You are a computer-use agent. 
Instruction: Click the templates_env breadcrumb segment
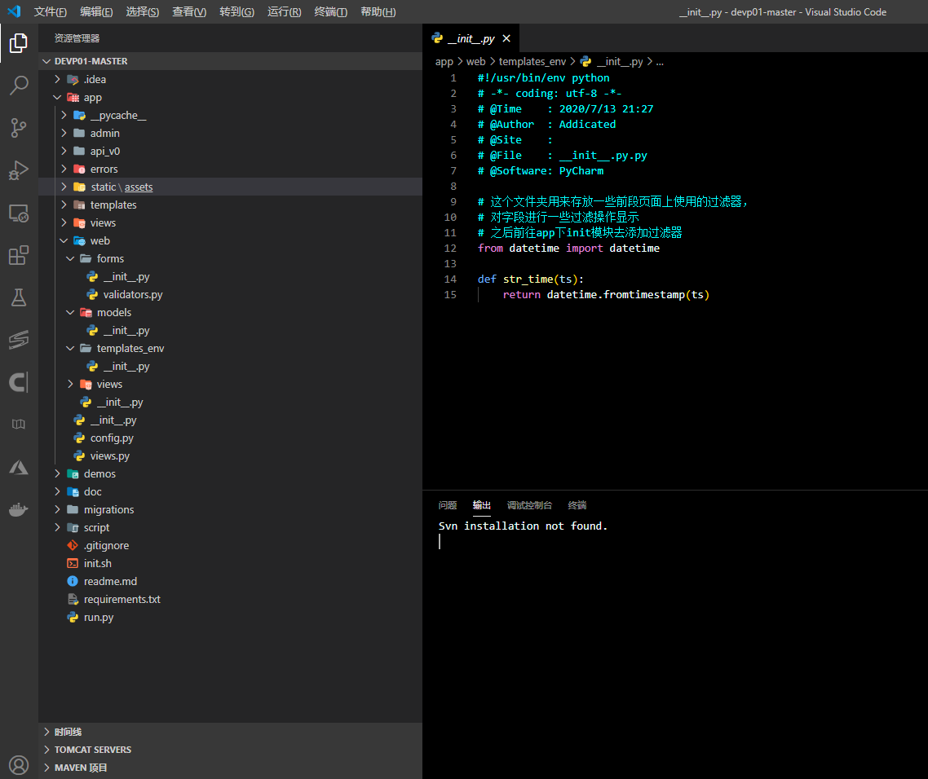click(x=532, y=61)
